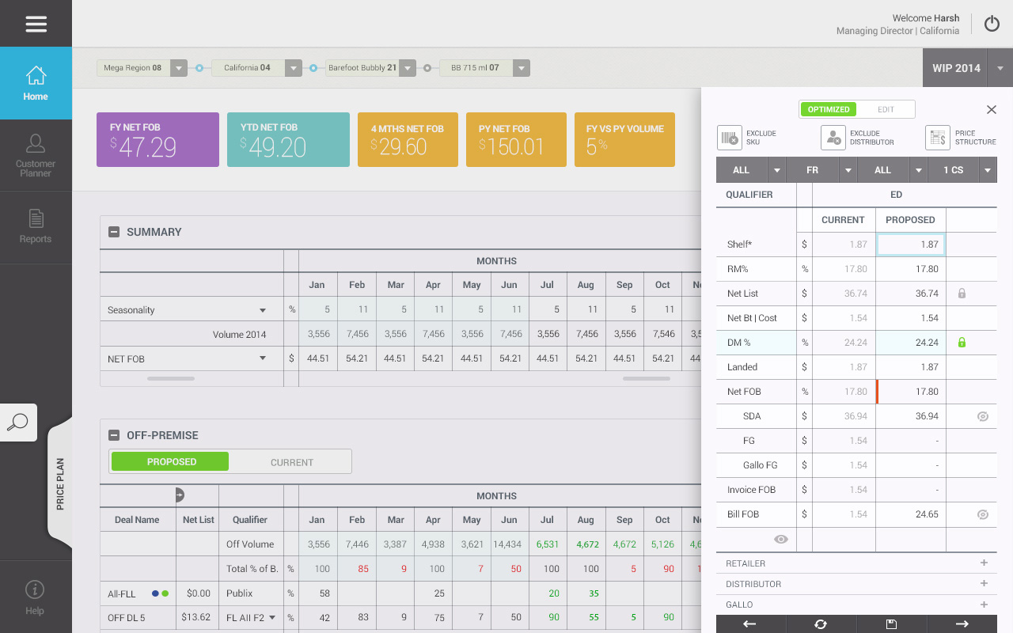1013x633 pixels.
Task: Click the Exclude Distributor icon
Action: 833,138
